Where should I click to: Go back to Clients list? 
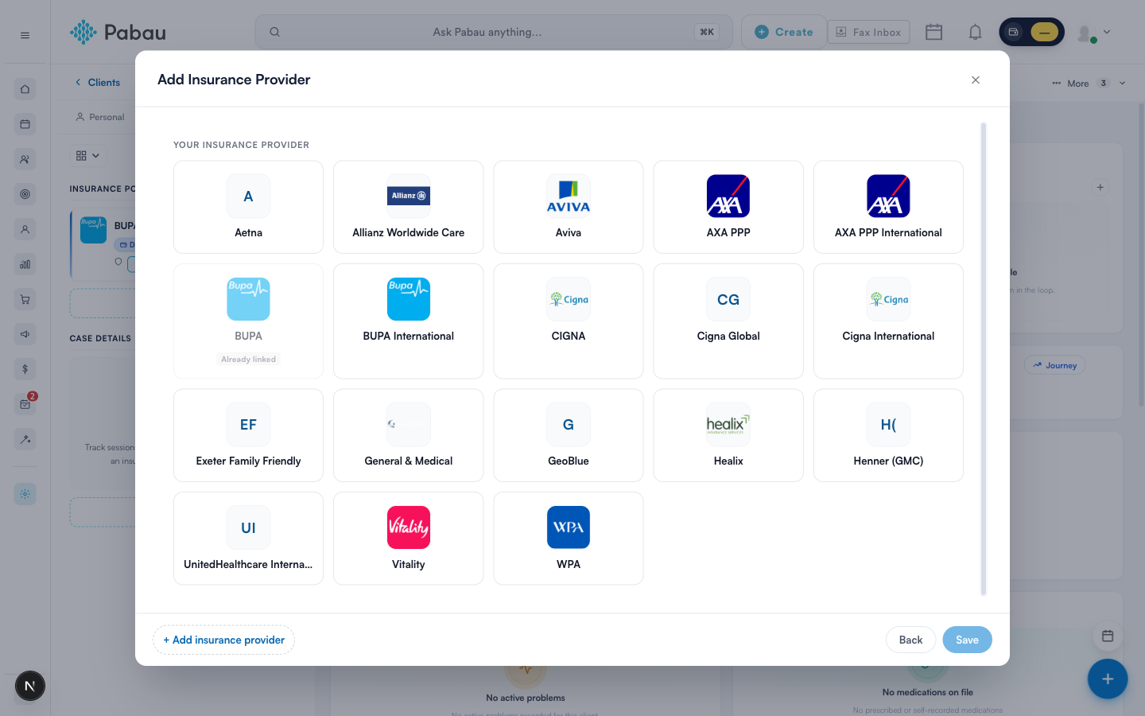point(98,82)
